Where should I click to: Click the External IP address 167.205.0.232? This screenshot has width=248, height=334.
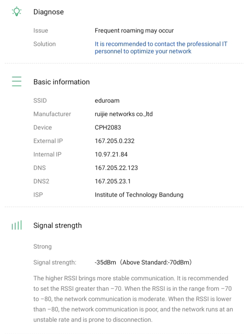[x=115, y=141]
